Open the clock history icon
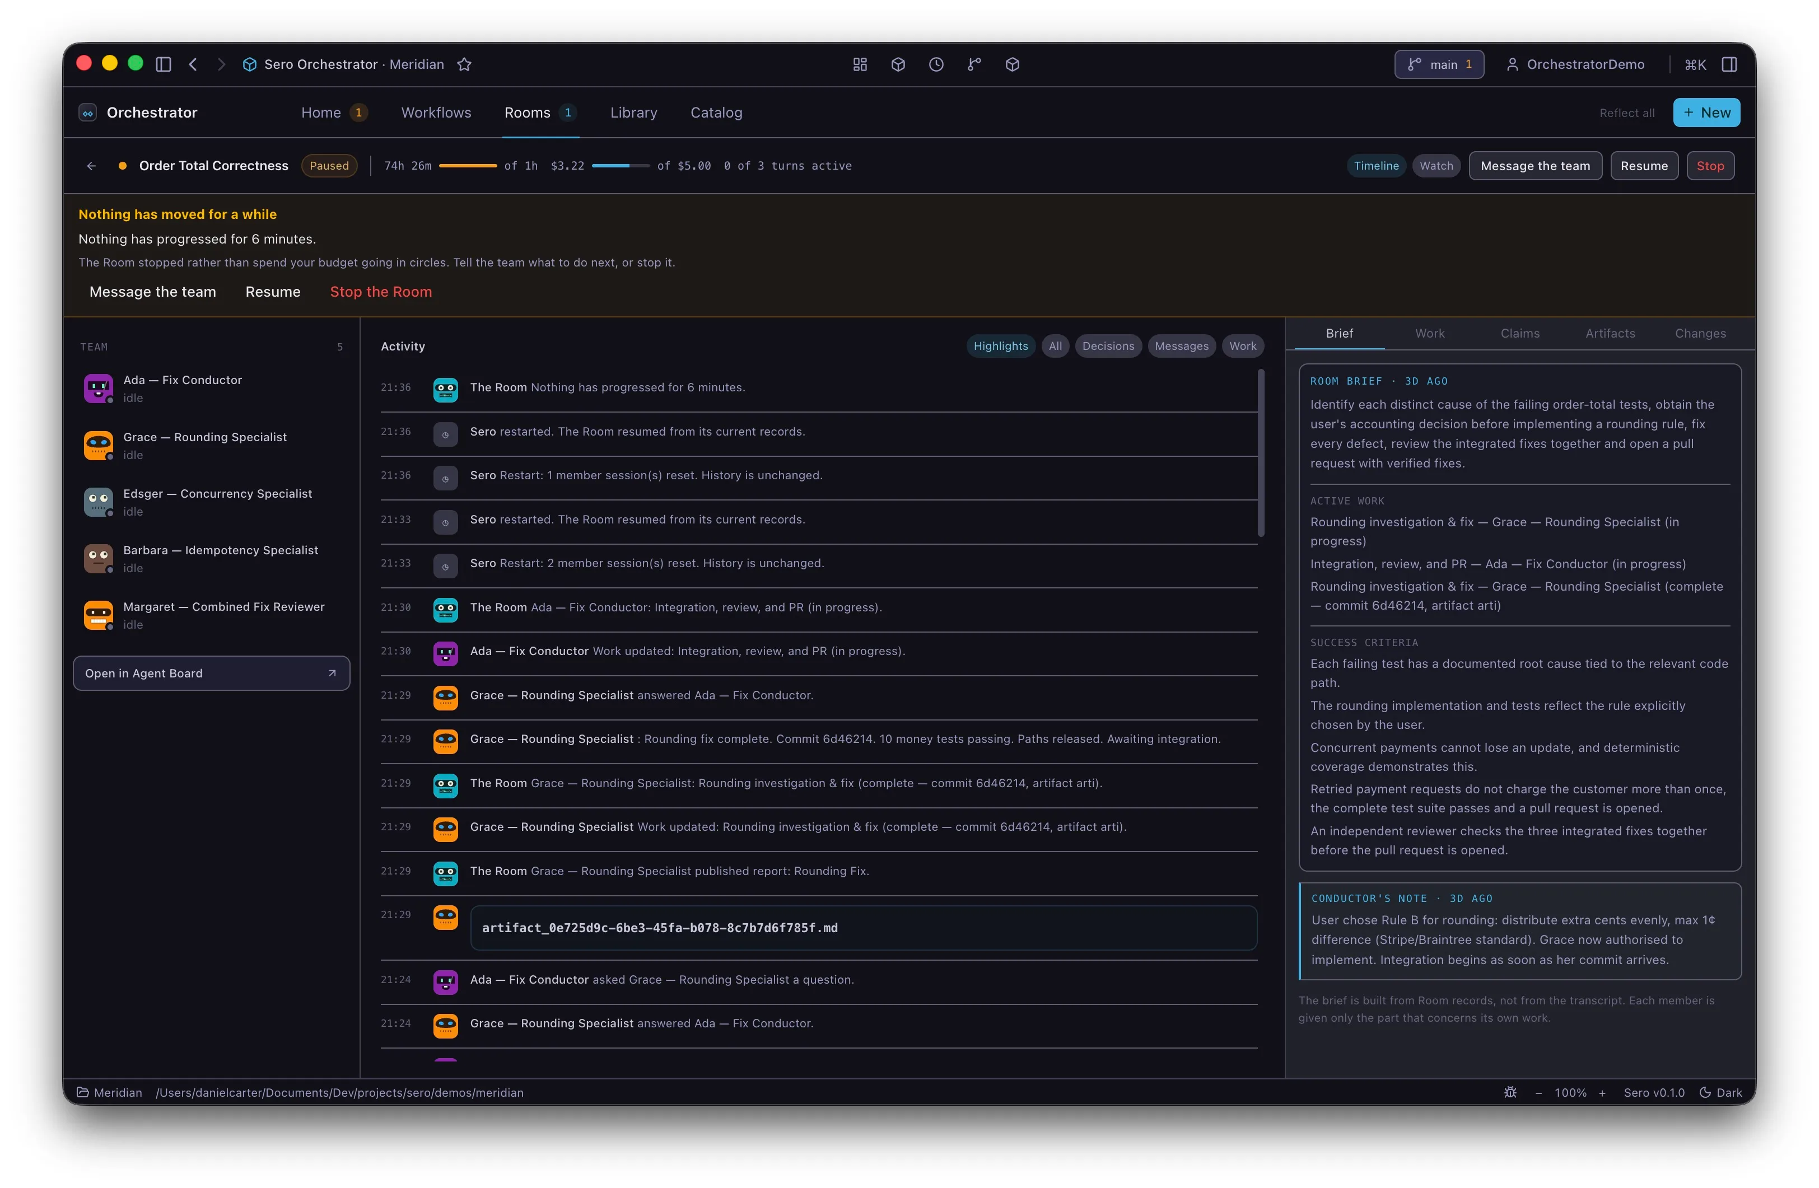 [x=936, y=64]
